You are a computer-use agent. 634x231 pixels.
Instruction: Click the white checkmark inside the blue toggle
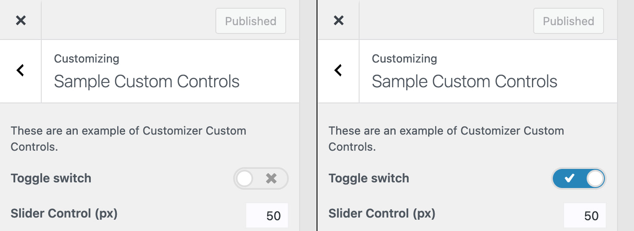pyautogui.click(x=569, y=178)
